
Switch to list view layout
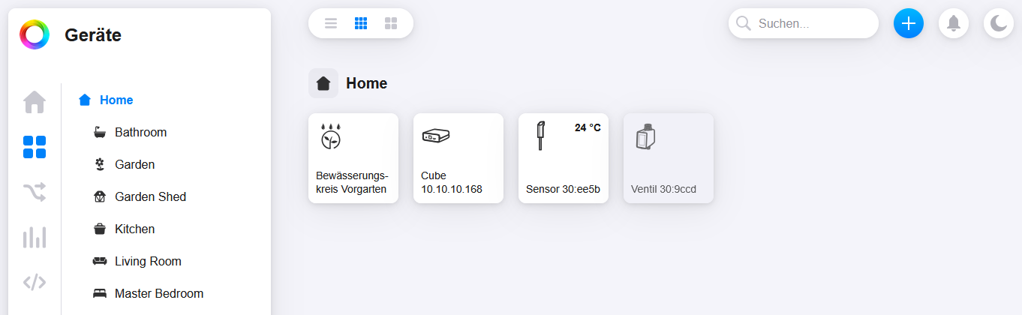(331, 23)
